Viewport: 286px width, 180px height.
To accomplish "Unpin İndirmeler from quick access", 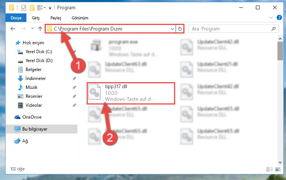I will pos(74,78).
